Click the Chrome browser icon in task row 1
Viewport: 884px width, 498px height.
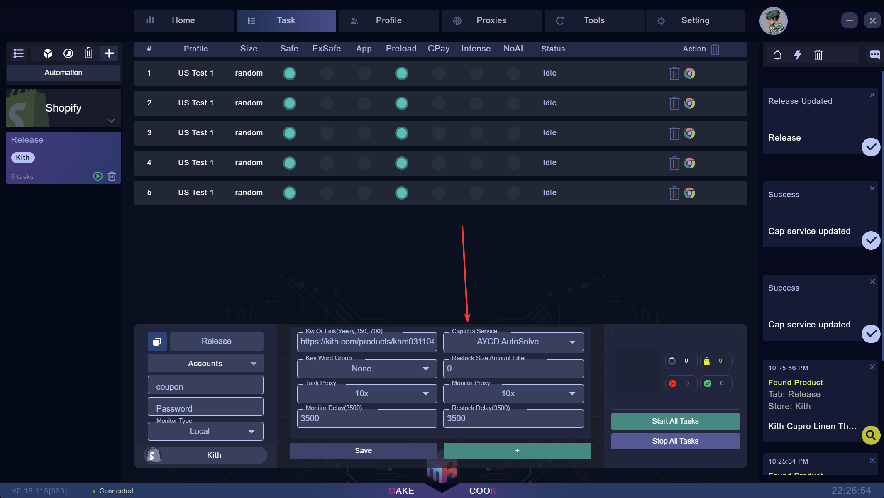click(x=690, y=73)
